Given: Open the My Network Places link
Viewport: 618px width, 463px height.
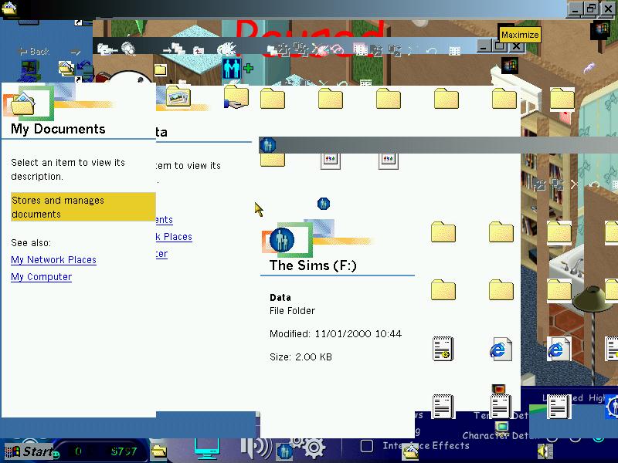Looking at the screenshot, I should pos(53,260).
